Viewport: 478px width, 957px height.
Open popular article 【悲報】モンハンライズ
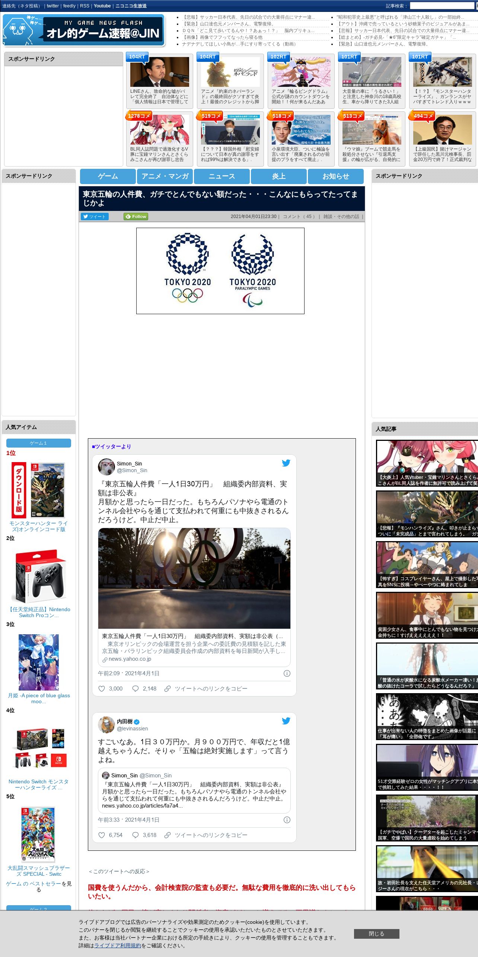point(427,514)
